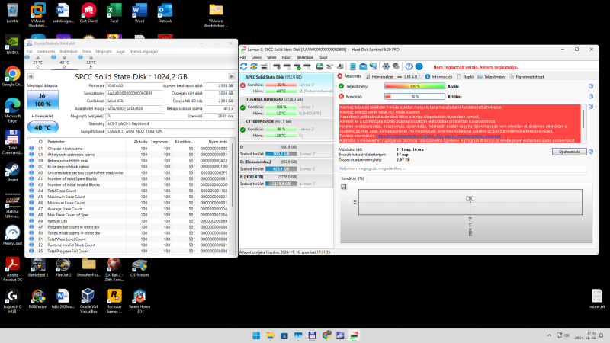Switch to the S.M.A.R.T. tab

coord(409,77)
